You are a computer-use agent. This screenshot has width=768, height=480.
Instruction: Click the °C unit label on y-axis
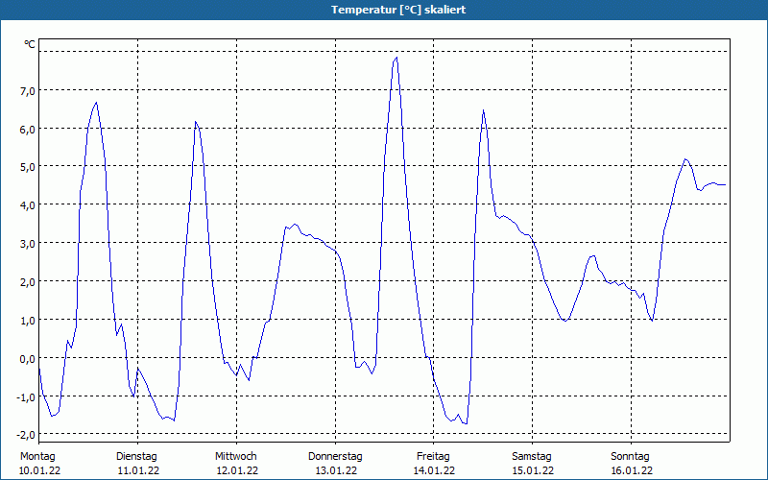coord(30,44)
